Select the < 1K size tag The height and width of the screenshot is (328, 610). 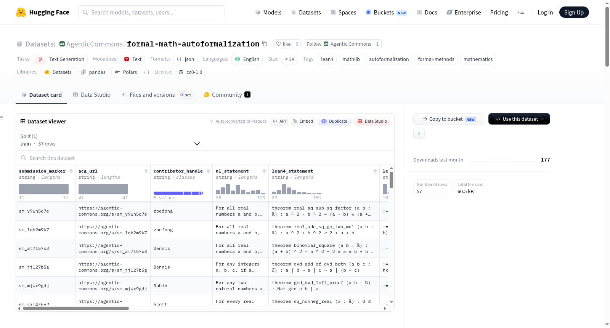290,59
